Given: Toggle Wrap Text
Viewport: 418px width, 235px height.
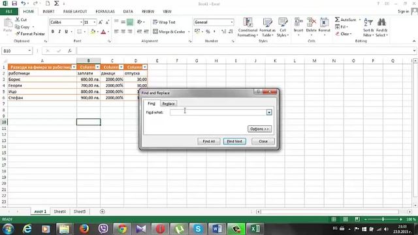Looking at the screenshot, I should pos(164,22).
